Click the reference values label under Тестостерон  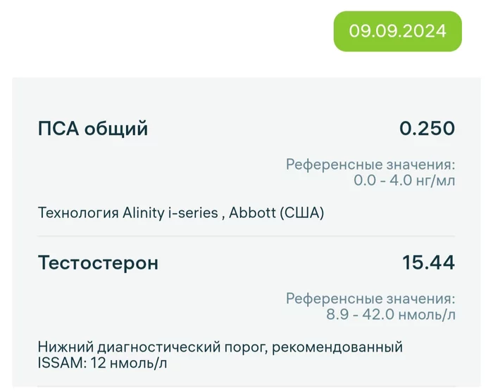click(x=370, y=299)
